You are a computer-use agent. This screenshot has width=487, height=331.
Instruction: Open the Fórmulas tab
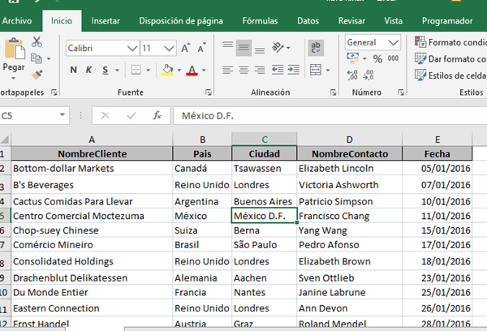coord(261,20)
